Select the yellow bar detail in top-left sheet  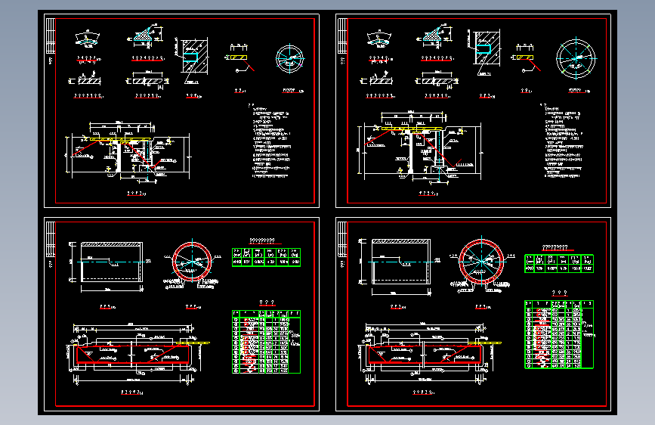pos(239,57)
